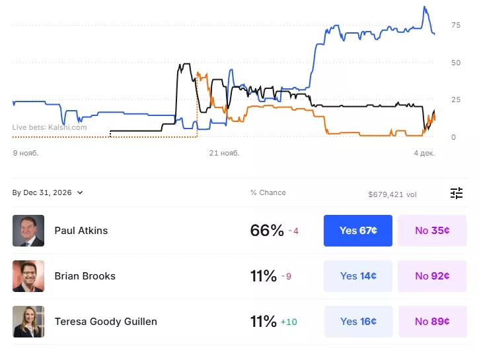Buy No 89¢ for Teresa Goody Guillen

click(x=432, y=322)
